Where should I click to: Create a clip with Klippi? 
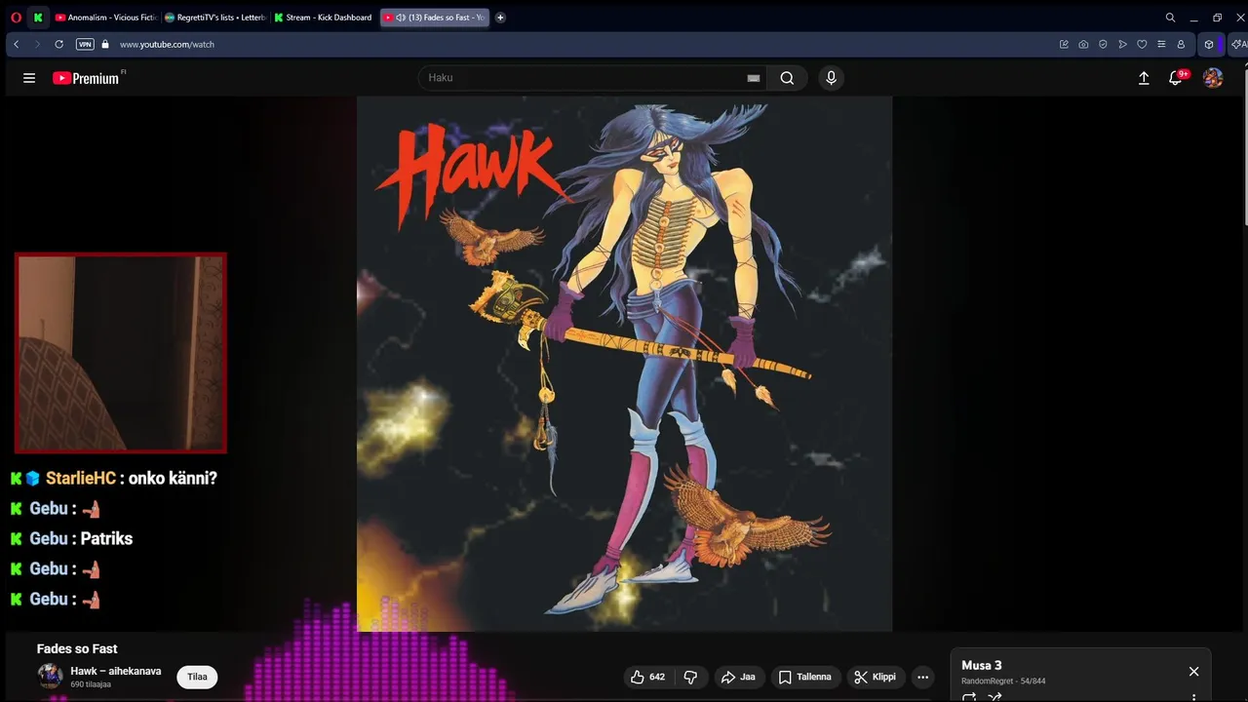point(875,677)
